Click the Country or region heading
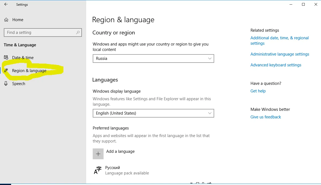Viewport: 321px width, 185px height. 114,33
